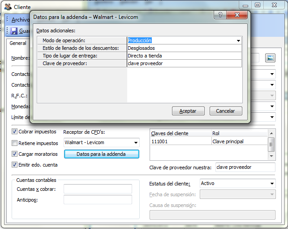Click the Clave de proveedor nuestra field
Screen dimensions: 288x229
click(x=245, y=167)
